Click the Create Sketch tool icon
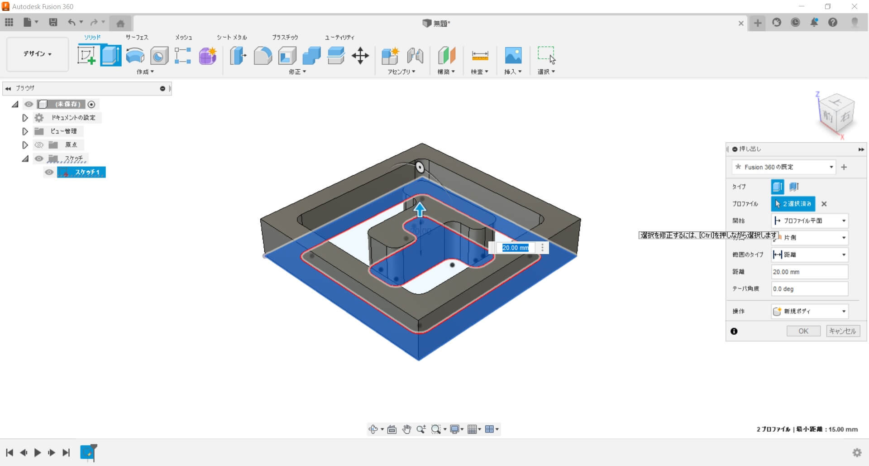 [86, 56]
